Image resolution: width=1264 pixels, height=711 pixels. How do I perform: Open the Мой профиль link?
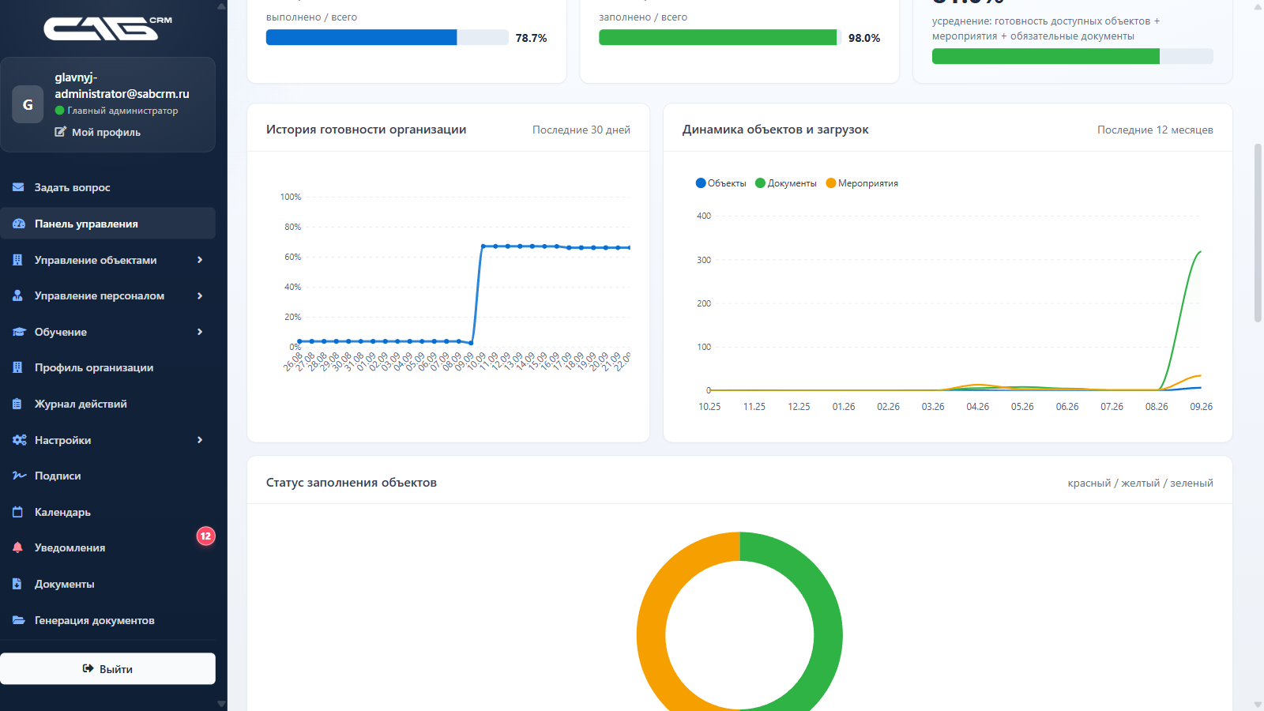point(98,132)
